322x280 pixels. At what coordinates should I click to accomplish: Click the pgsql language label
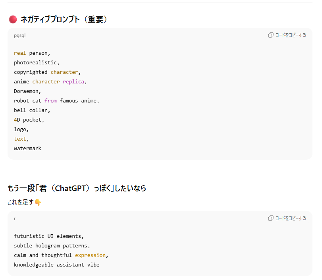pyautogui.click(x=19, y=35)
